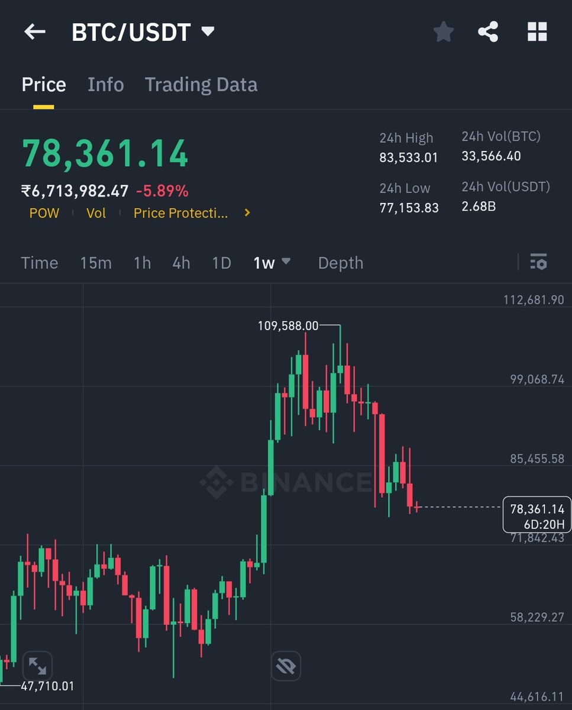Viewport: 572px width, 710px height.
Task: Select the 1D interval
Action: tap(222, 263)
